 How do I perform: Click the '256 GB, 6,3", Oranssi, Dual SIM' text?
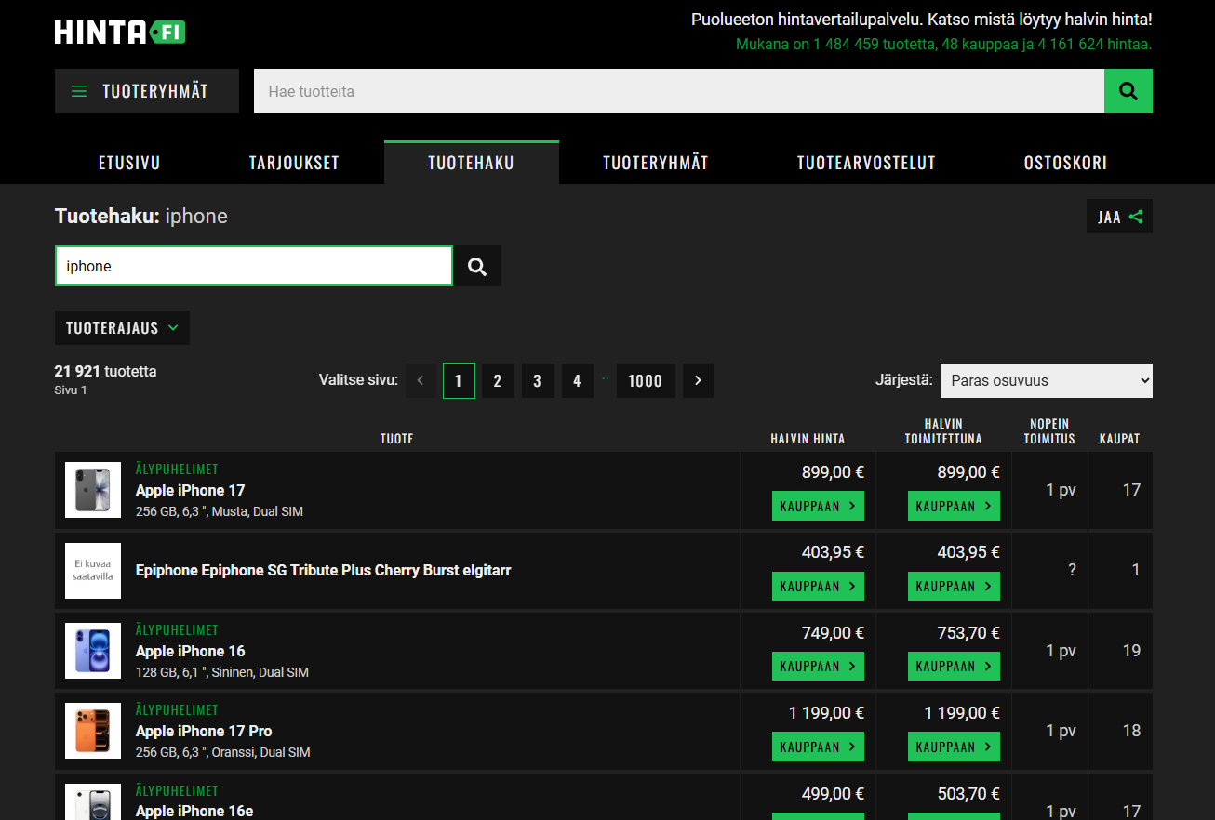pyautogui.click(x=223, y=752)
